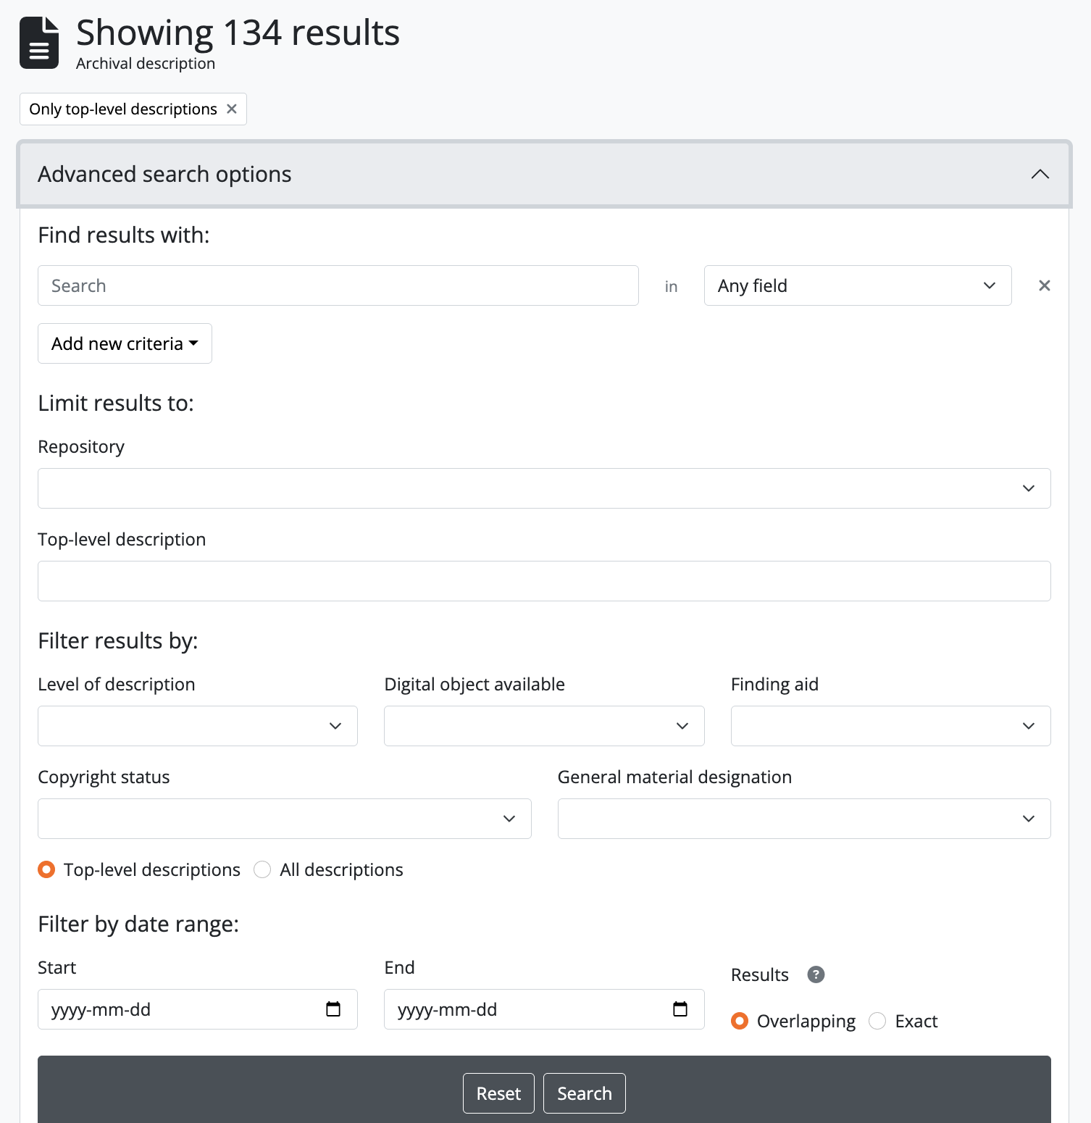
Task: Choose the 'Exact' date results option
Action: point(877,1021)
